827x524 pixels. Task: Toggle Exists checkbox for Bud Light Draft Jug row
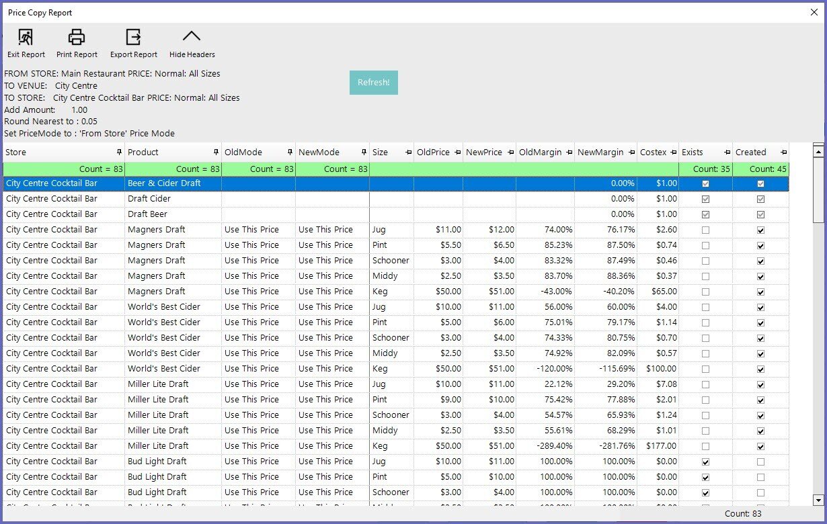point(705,462)
